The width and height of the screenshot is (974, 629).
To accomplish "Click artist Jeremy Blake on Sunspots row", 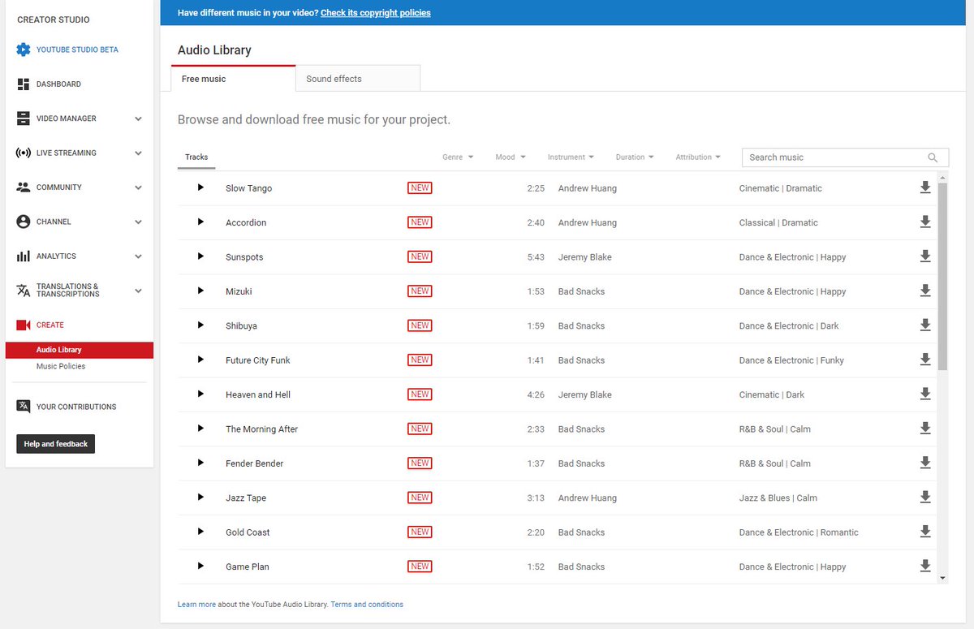I will 585,257.
